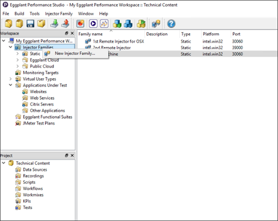Screen dimensions: 278x221
Task: Open the File menu
Action: pyautogui.click(x=6, y=14)
